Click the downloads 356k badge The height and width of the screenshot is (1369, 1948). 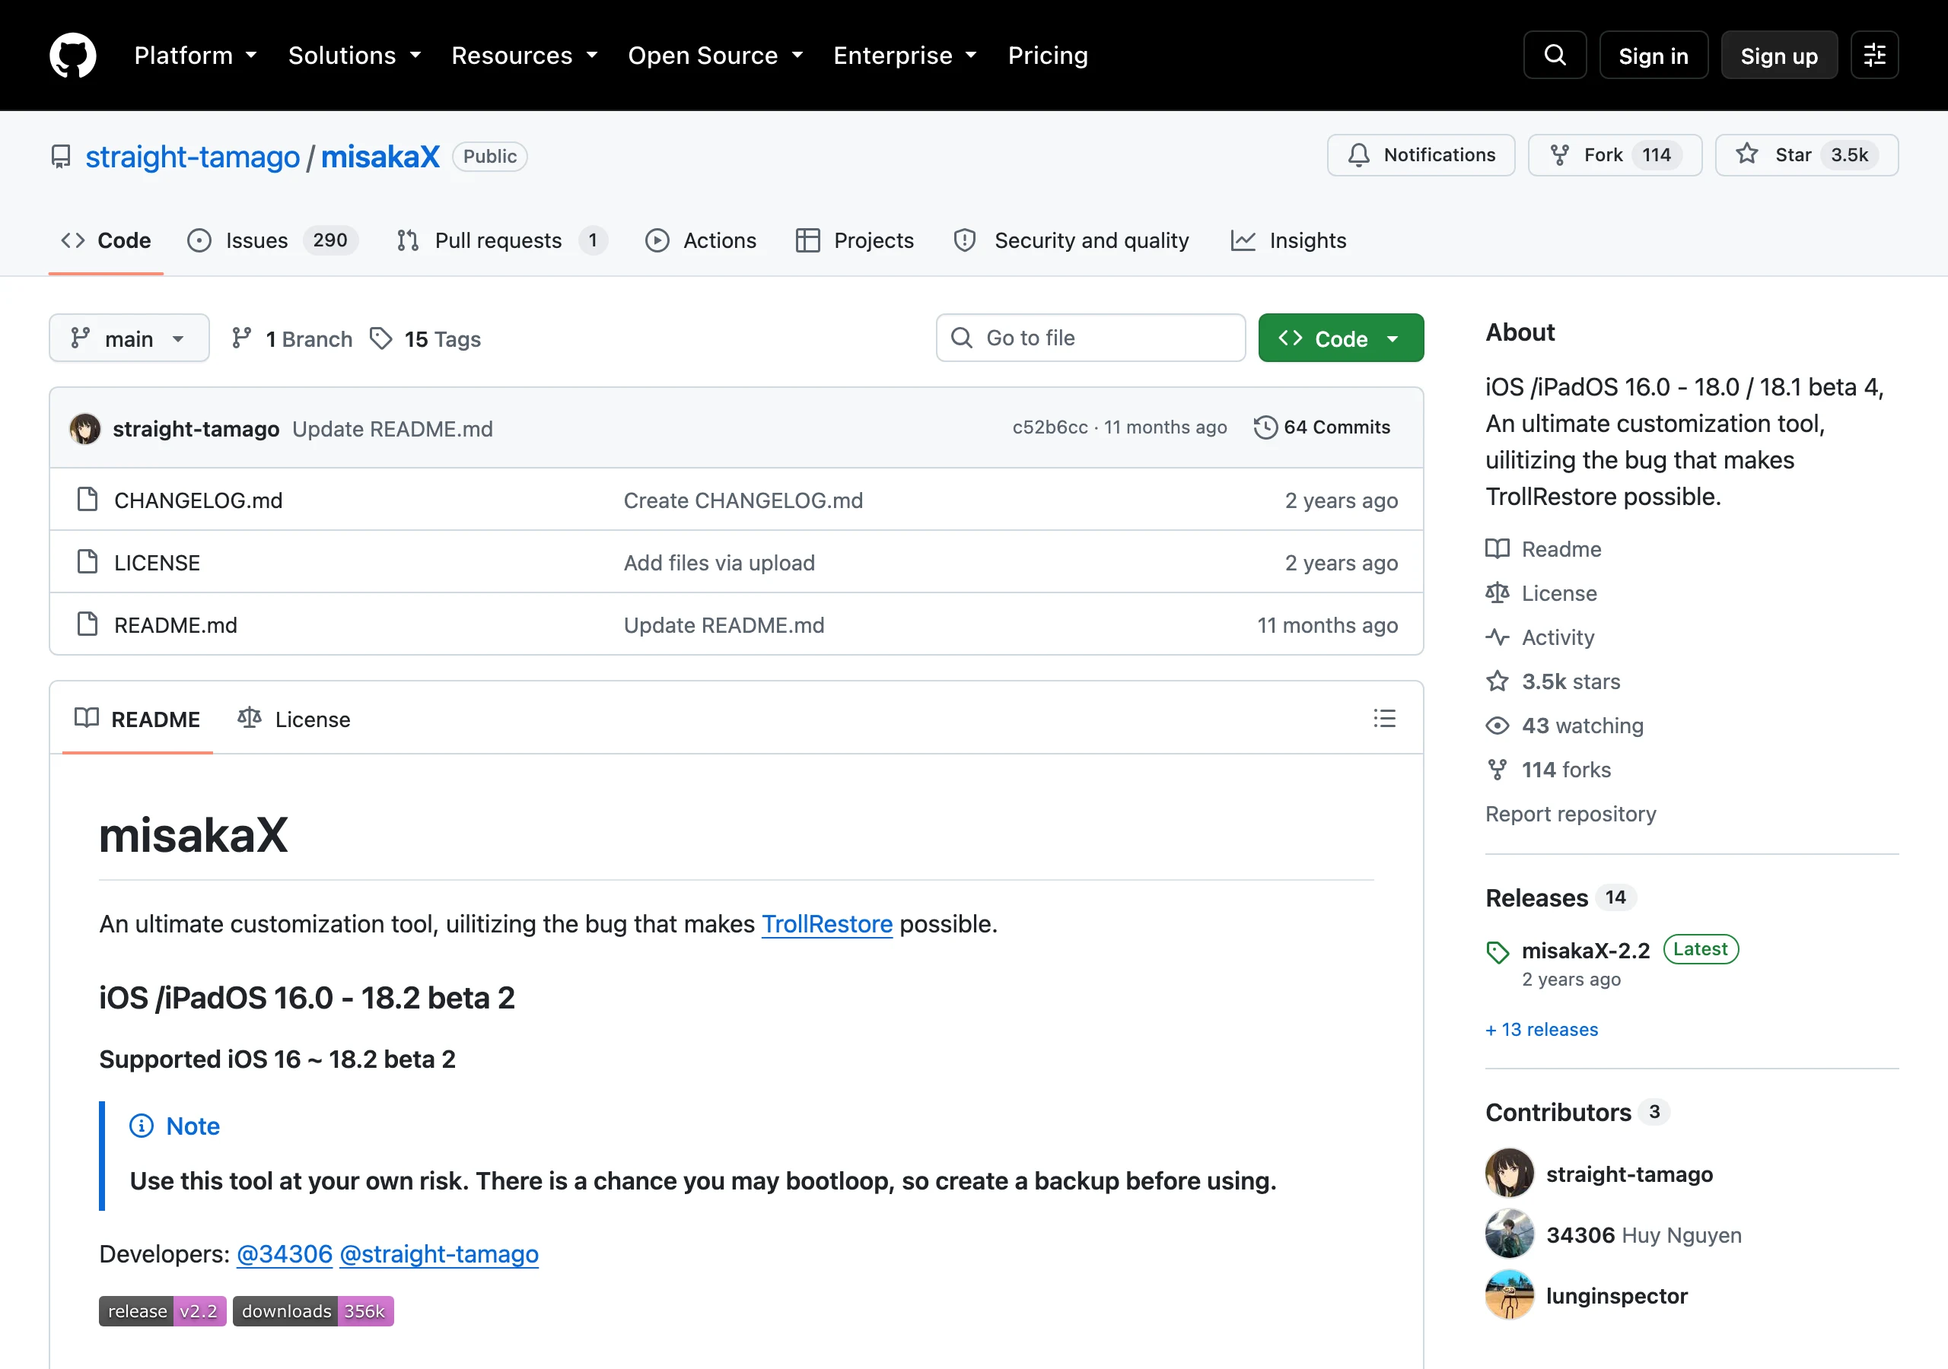click(x=313, y=1310)
